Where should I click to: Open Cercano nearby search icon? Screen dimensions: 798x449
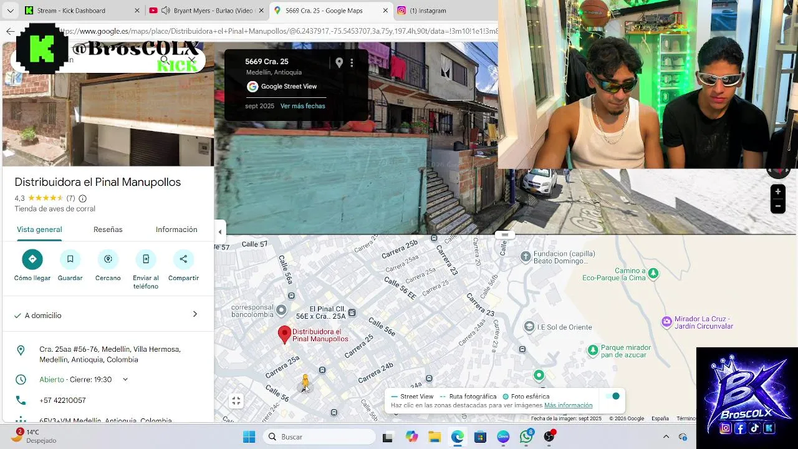(x=108, y=259)
